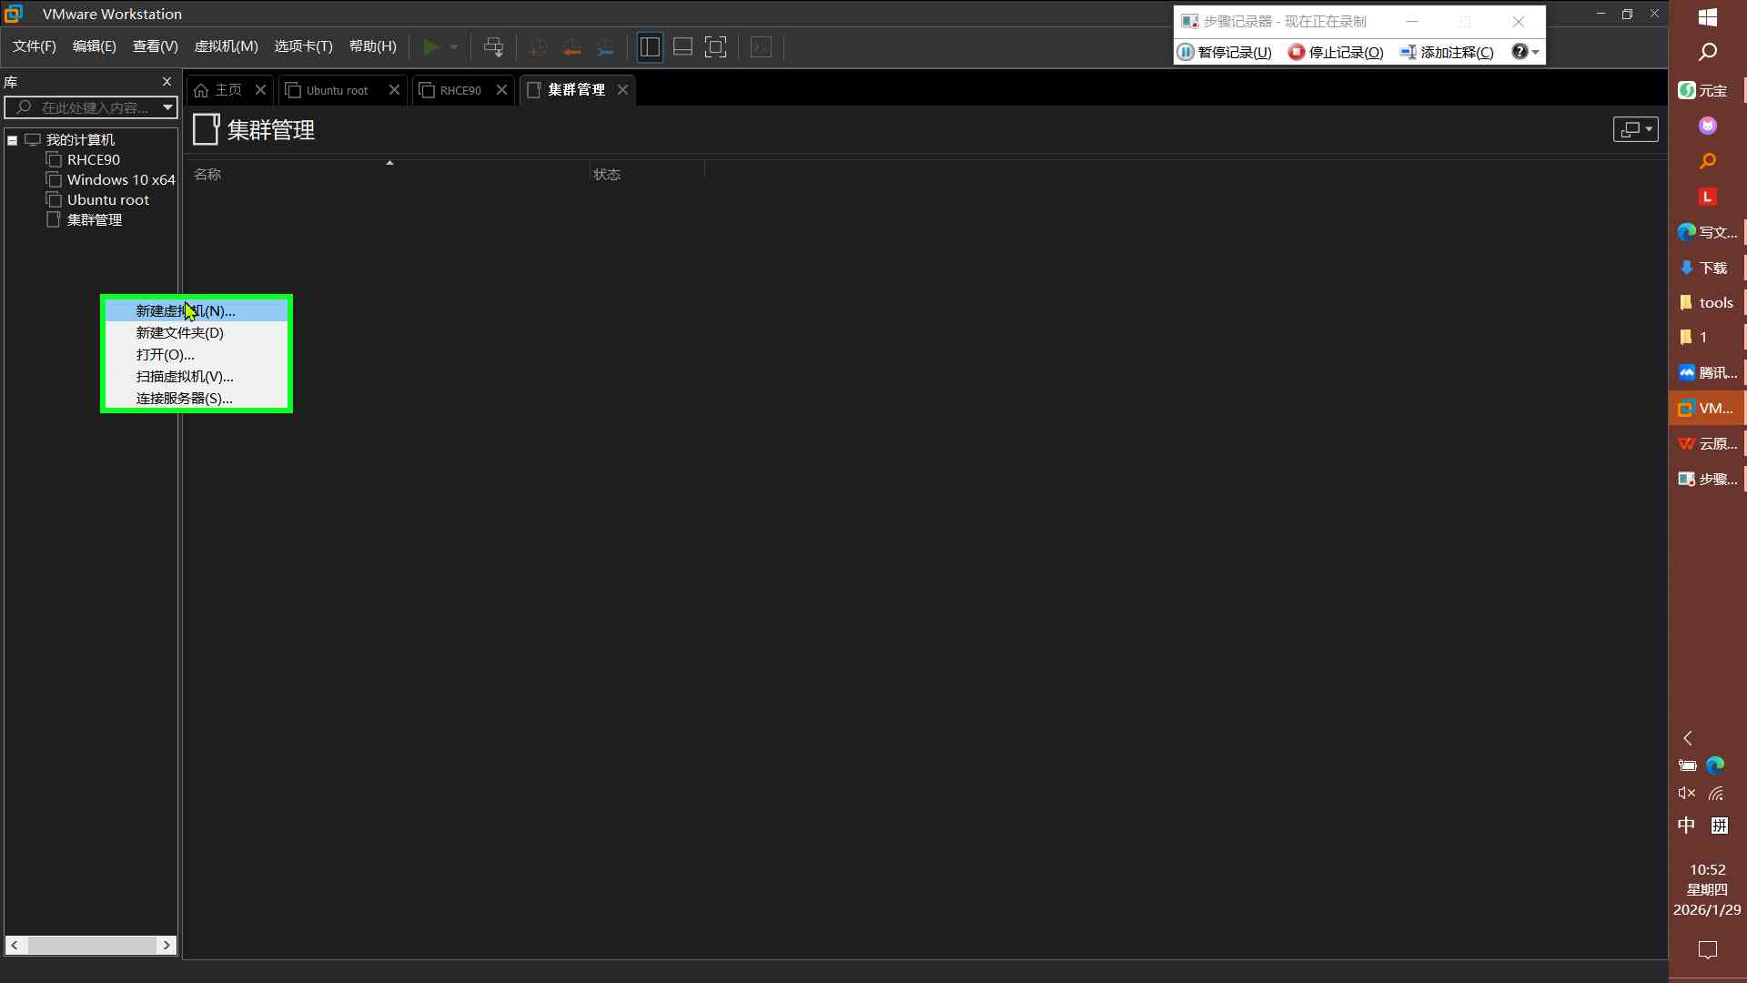Screen dimensions: 1747x983
Task: Enter full screen mode via toolbar icon
Action: (x=716, y=46)
